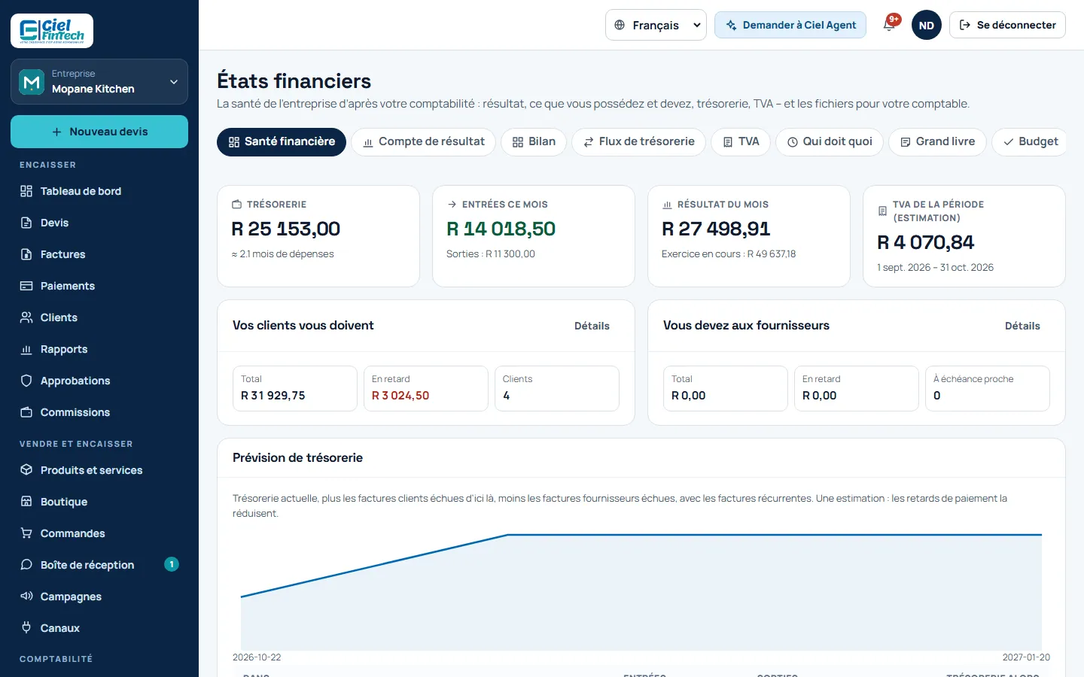1084x677 pixels.
Task: Click the TVA estimation R 4 070,84
Action: click(926, 242)
